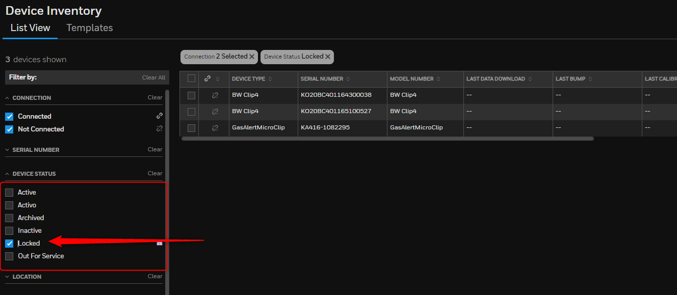Uncheck the Locked device status filter
This screenshot has width=677, height=295.
coord(9,244)
